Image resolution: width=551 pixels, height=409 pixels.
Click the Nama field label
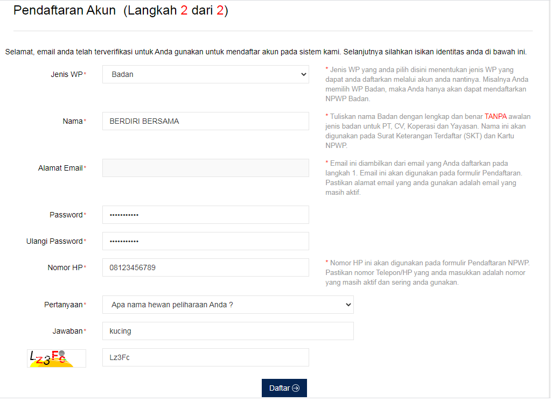(x=74, y=121)
